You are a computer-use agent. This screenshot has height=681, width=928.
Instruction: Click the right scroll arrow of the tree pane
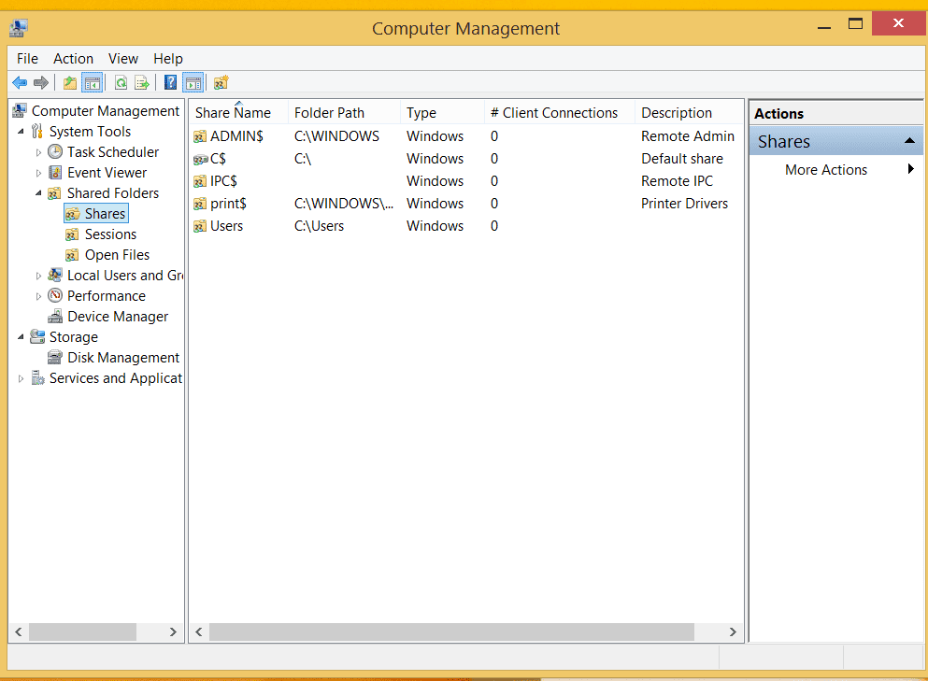point(173,631)
